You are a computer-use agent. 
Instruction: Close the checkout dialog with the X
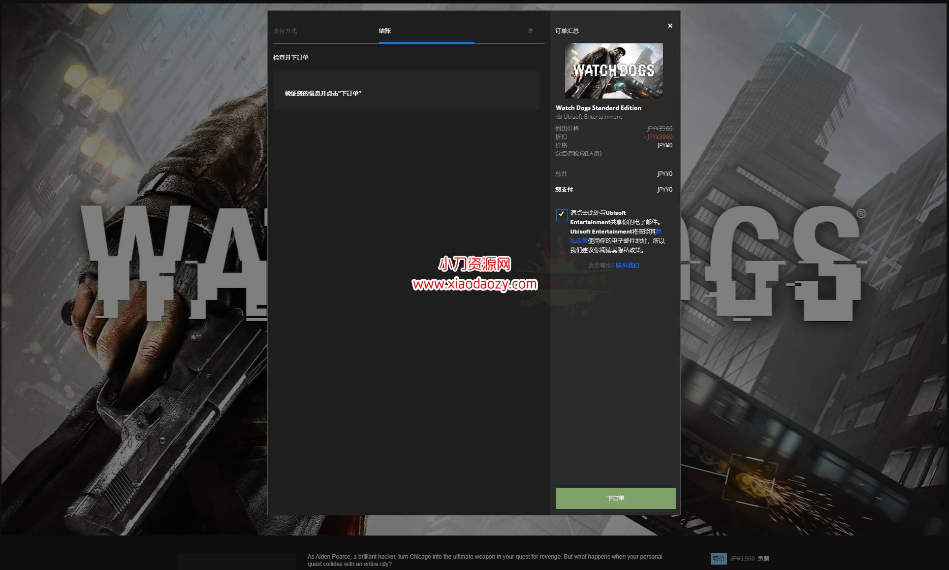coord(670,26)
